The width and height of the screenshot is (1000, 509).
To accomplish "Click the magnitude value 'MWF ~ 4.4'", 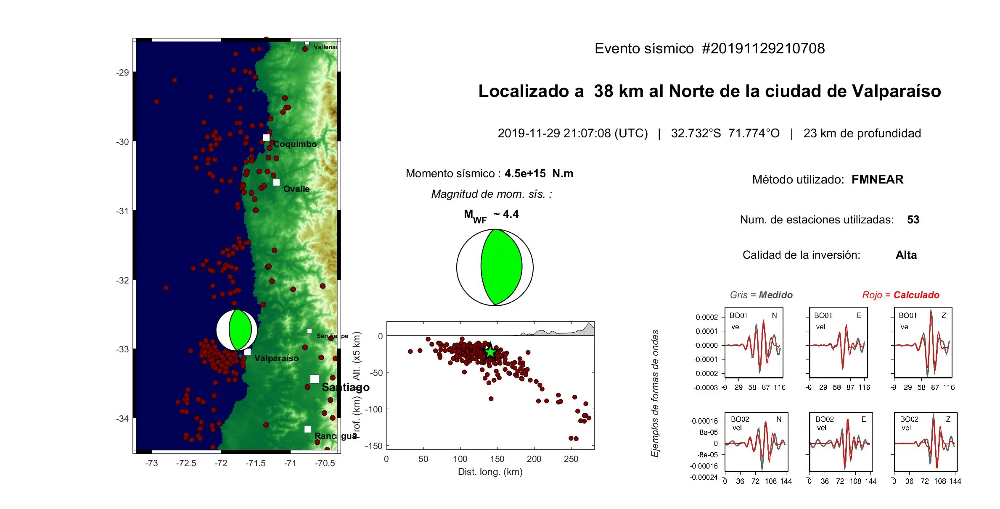I will point(491,216).
